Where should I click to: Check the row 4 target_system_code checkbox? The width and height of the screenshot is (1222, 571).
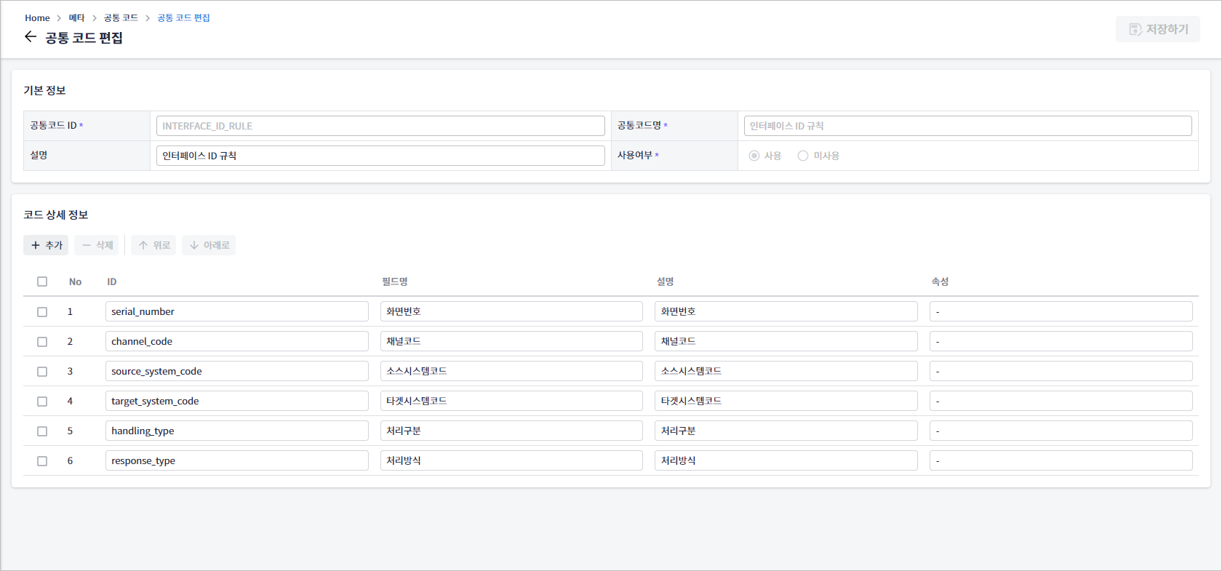42,402
